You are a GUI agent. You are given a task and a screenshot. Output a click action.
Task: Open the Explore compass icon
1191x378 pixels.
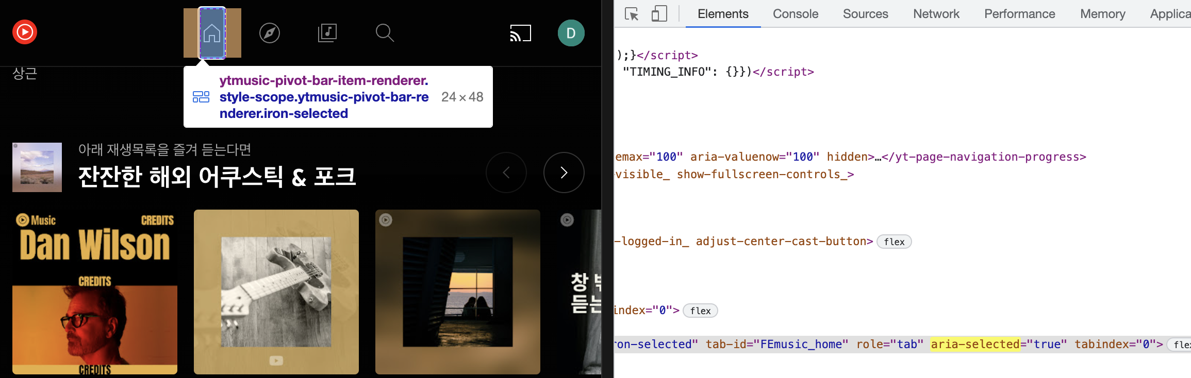coord(270,33)
